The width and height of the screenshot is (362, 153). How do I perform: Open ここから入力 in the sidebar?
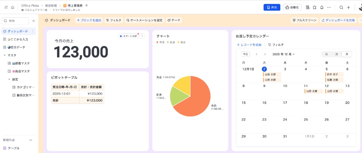point(18,39)
